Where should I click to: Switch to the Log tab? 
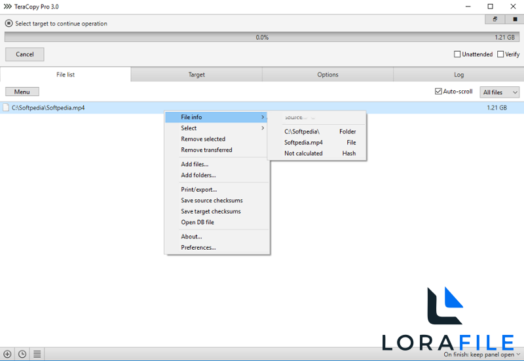458,75
